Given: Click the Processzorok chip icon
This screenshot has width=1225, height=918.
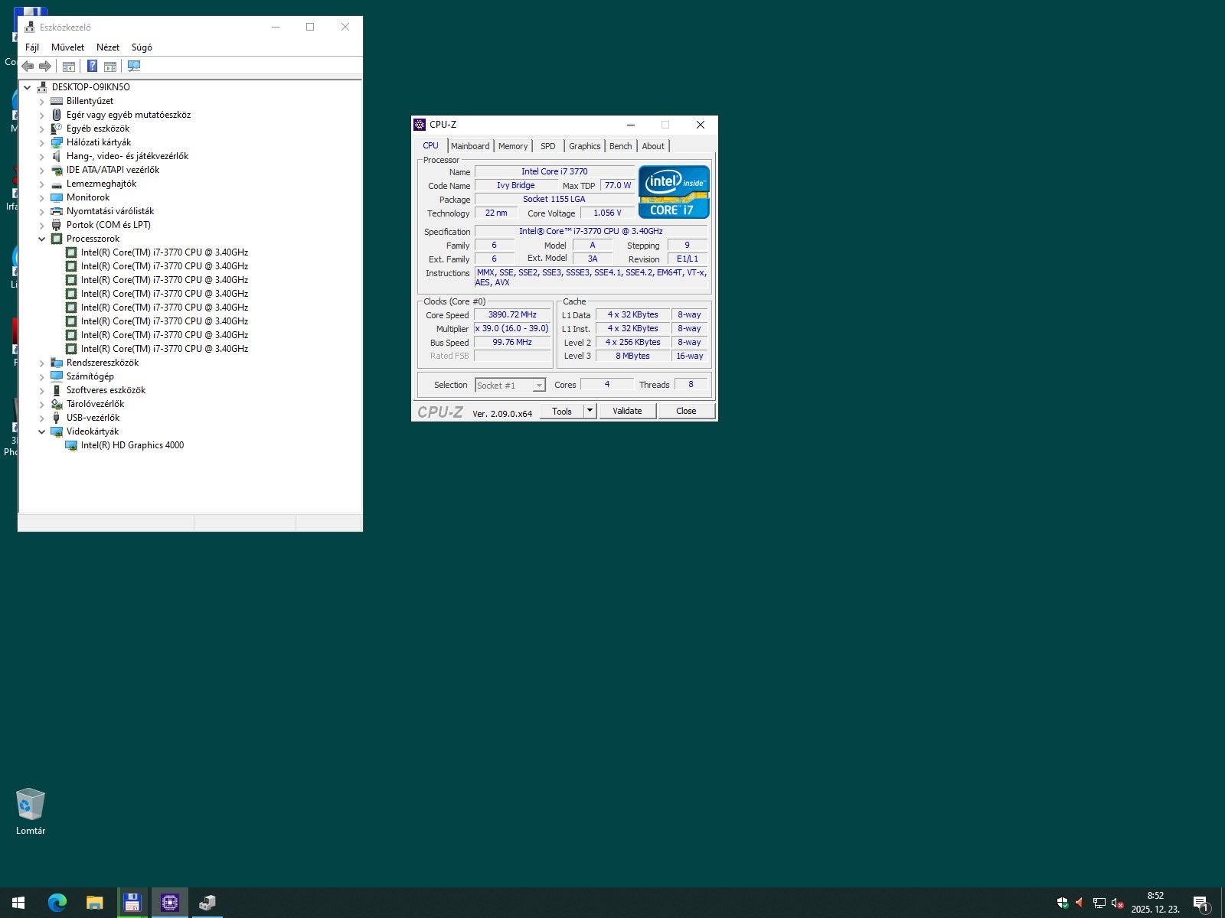Looking at the screenshot, I should [x=57, y=239].
